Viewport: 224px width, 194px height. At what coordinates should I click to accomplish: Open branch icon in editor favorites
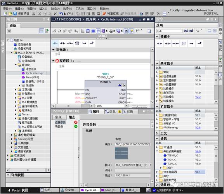tap(84, 43)
